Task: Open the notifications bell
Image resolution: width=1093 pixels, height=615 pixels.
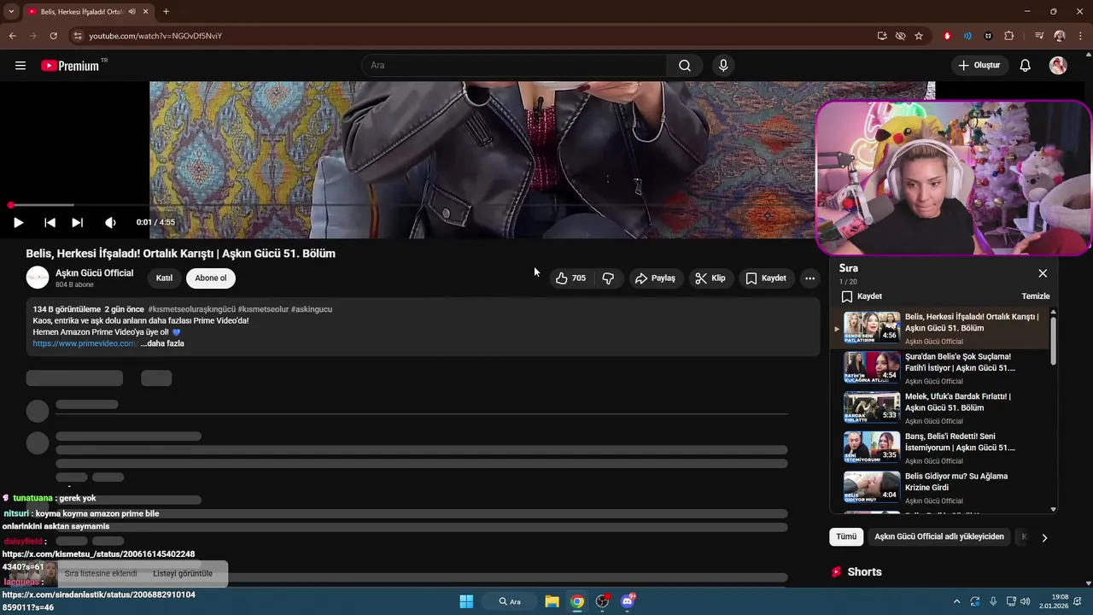Action: click(x=1026, y=66)
